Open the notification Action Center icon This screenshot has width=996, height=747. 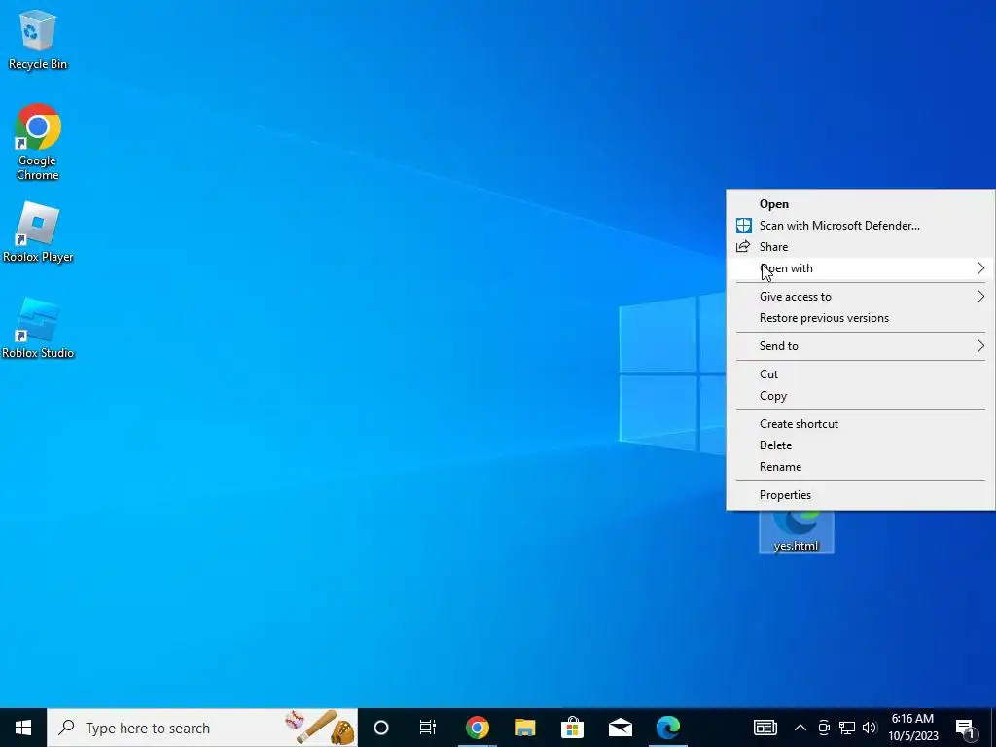(x=966, y=728)
